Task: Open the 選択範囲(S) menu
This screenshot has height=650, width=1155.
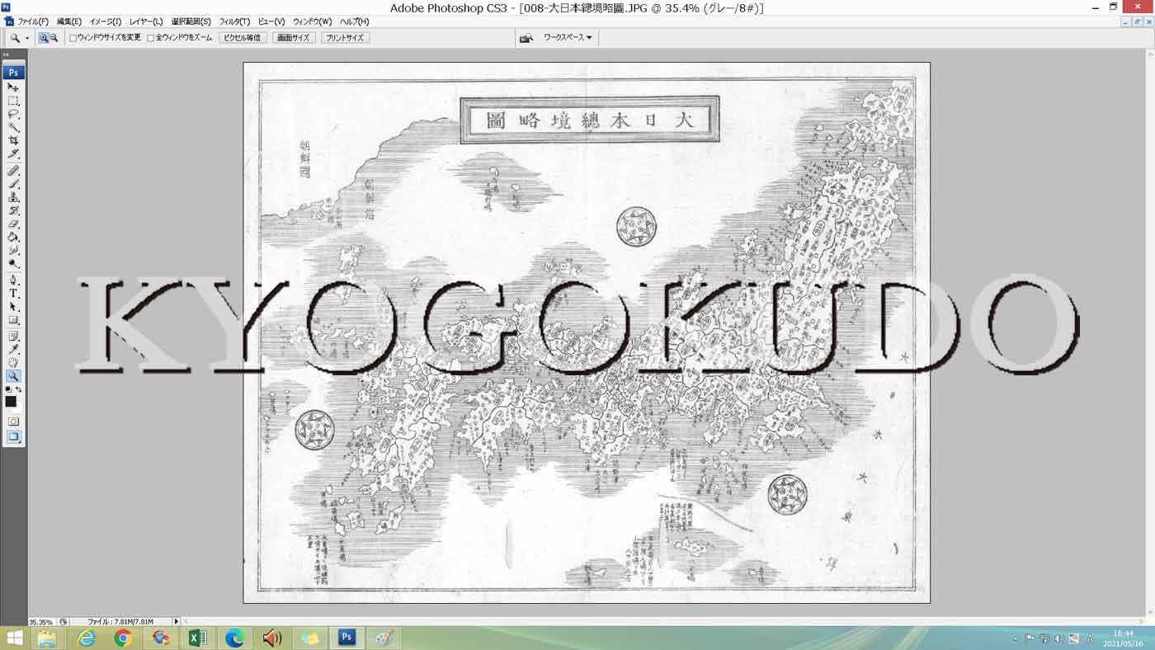Action: (191, 21)
